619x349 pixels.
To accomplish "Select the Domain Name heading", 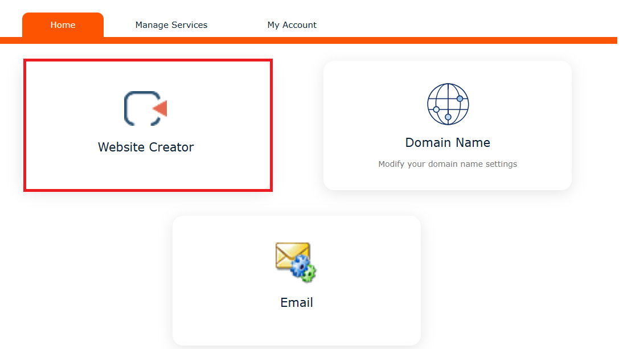I will pos(448,142).
